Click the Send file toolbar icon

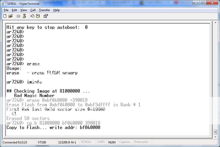[32, 16]
